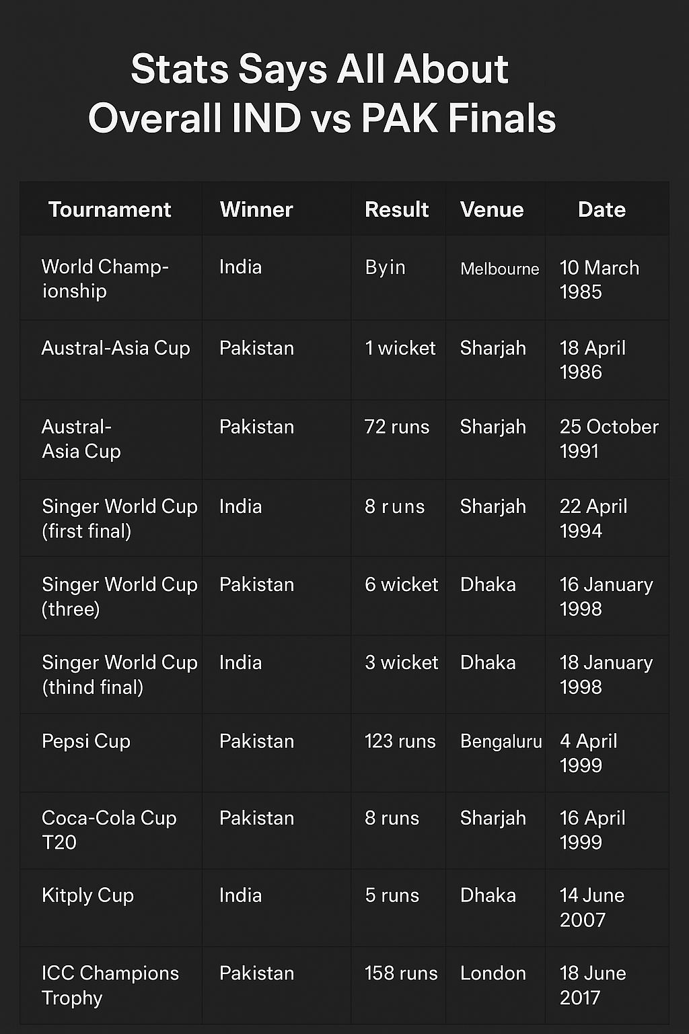689x1034 pixels.
Task: Select the Kitply Cup tournament cell
Action: click(x=88, y=895)
